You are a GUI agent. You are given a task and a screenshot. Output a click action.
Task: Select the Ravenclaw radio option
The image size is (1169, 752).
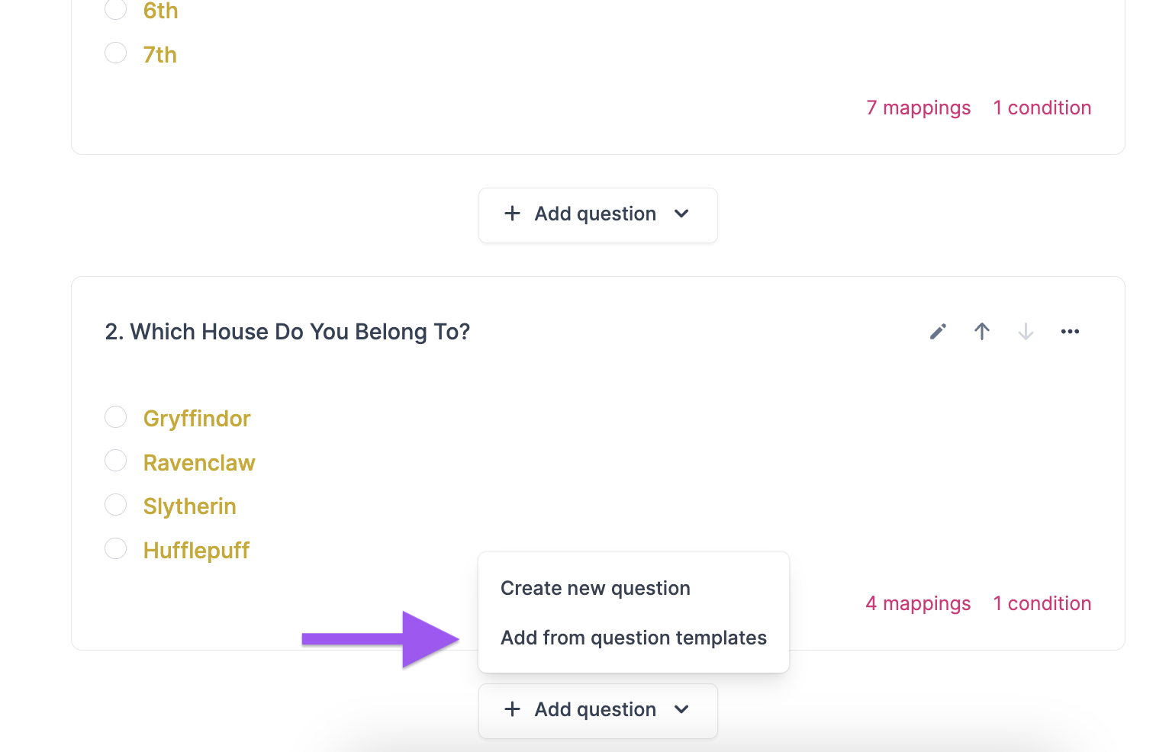(x=116, y=461)
